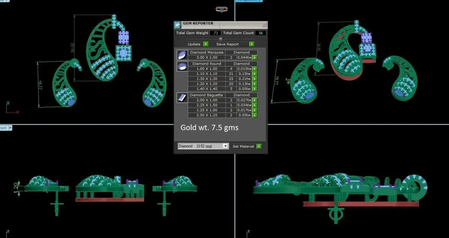This screenshot has height=238, width=449.
Task: Click the 'Gold wt. 7.5 gms' text
Action: 210,127
